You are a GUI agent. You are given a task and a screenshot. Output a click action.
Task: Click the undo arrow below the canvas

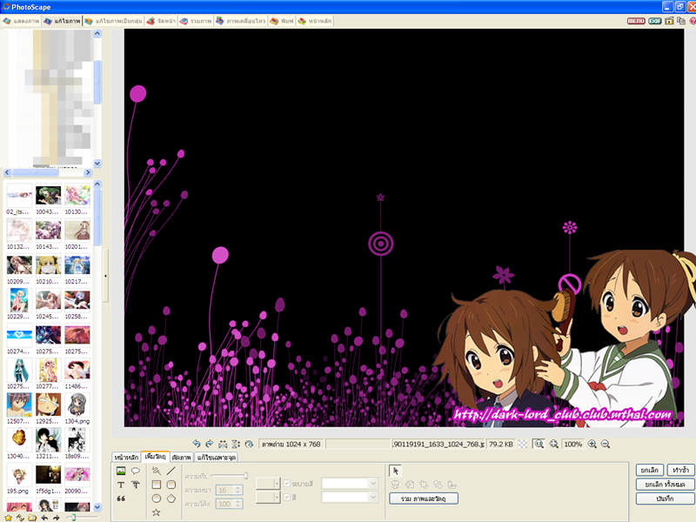coord(197,444)
